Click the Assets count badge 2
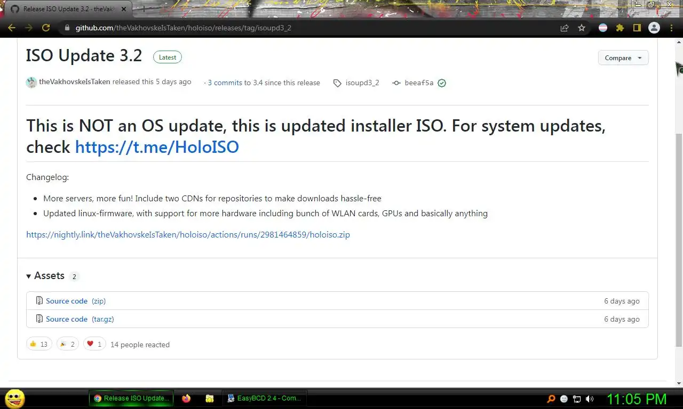This screenshot has width=683, height=409. click(x=74, y=276)
